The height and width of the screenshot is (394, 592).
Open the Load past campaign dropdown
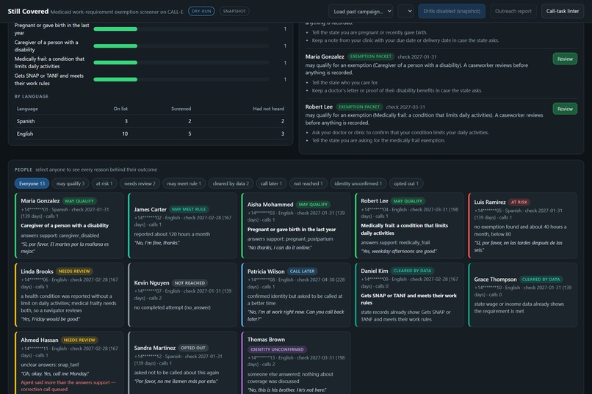tap(361, 11)
